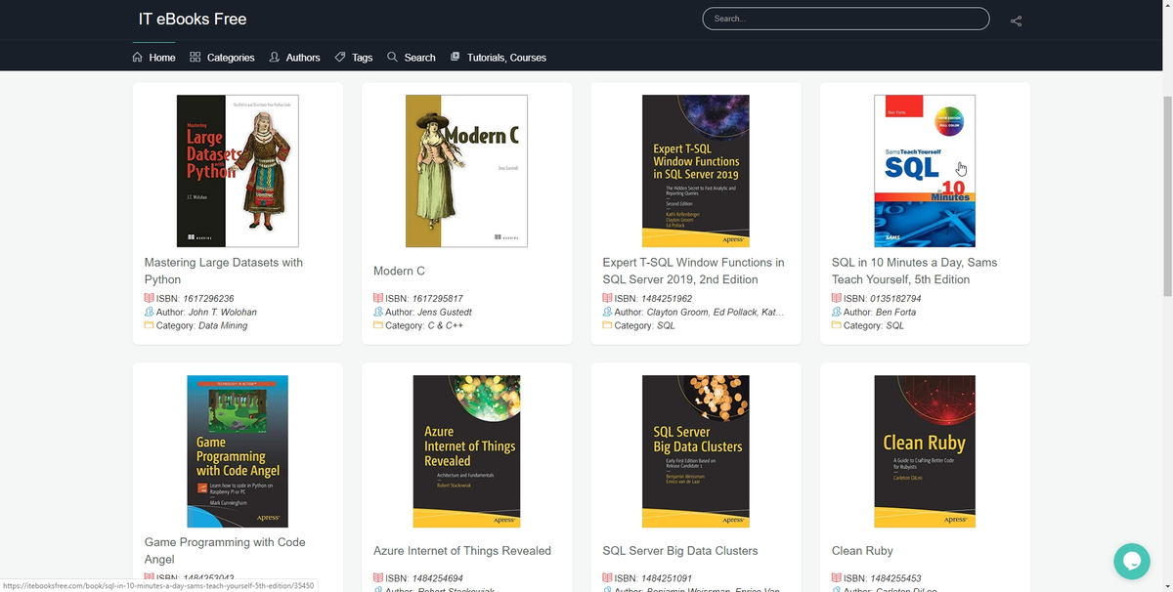Viewport: 1173px width, 592px height.
Task: Click Expert T-SQL Window Functions cover
Action: click(x=695, y=171)
